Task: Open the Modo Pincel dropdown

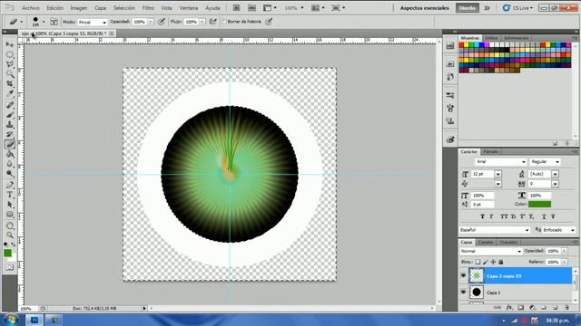Action: click(x=93, y=22)
